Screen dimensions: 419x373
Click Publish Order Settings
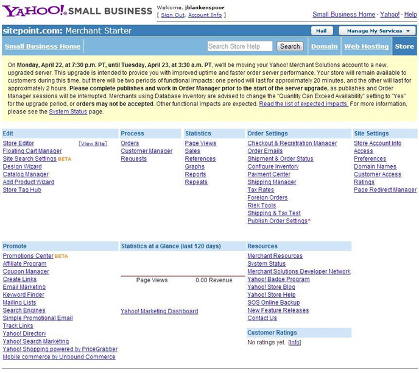click(x=277, y=221)
